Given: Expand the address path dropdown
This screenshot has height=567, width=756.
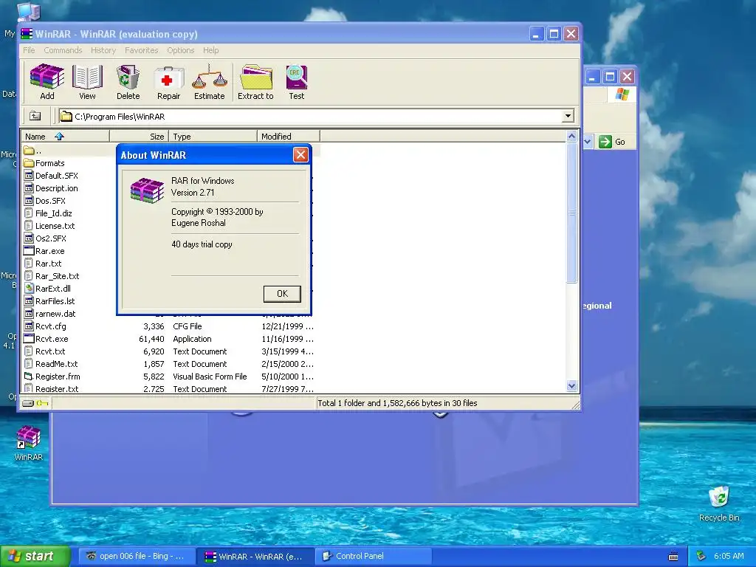Looking at the screenshot, I should (x=568, y=116).
